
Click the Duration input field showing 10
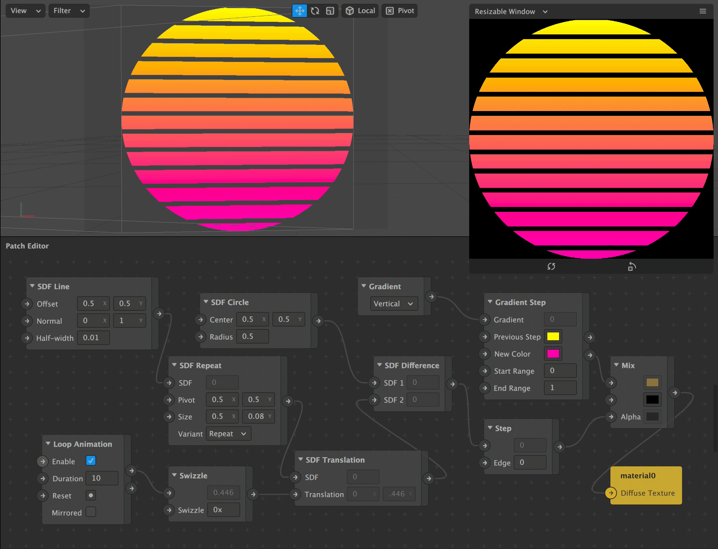(x=102, y=478)
